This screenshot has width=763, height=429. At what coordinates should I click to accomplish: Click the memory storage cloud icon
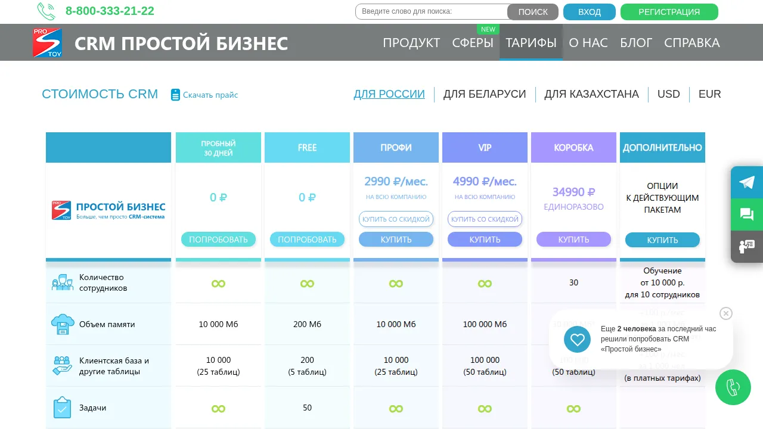click(x=62, y=324)
